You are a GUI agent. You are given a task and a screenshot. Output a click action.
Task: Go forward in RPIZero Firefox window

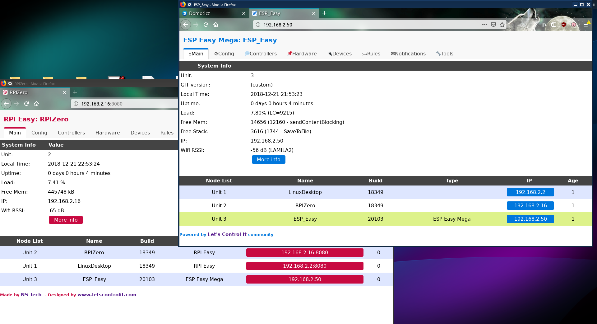pos(16,104)
